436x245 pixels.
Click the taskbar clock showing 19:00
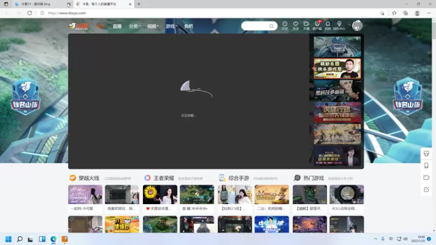point(419,239)
